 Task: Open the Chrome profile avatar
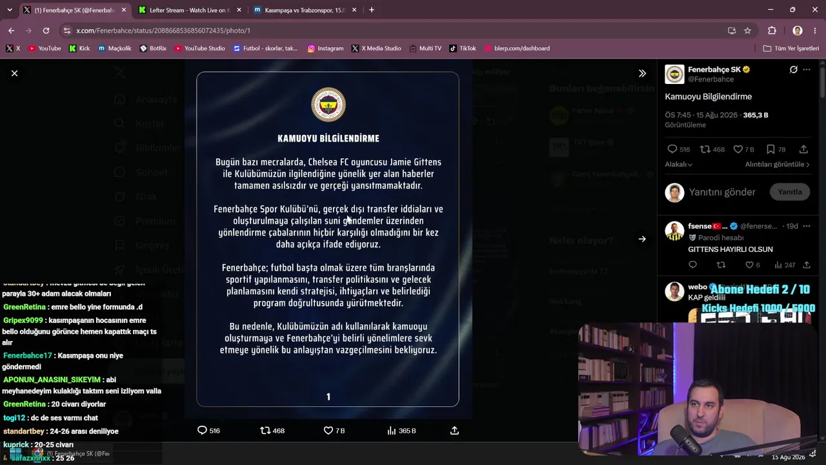tap(798, 30)
